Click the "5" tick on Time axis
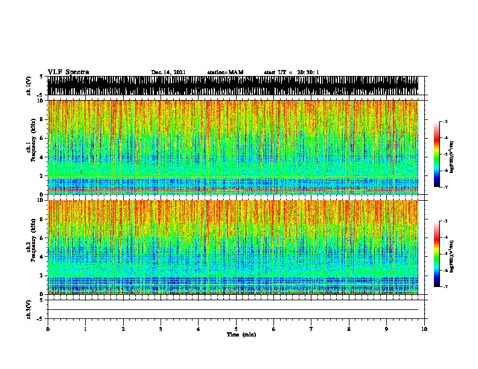 pos(236,329)
